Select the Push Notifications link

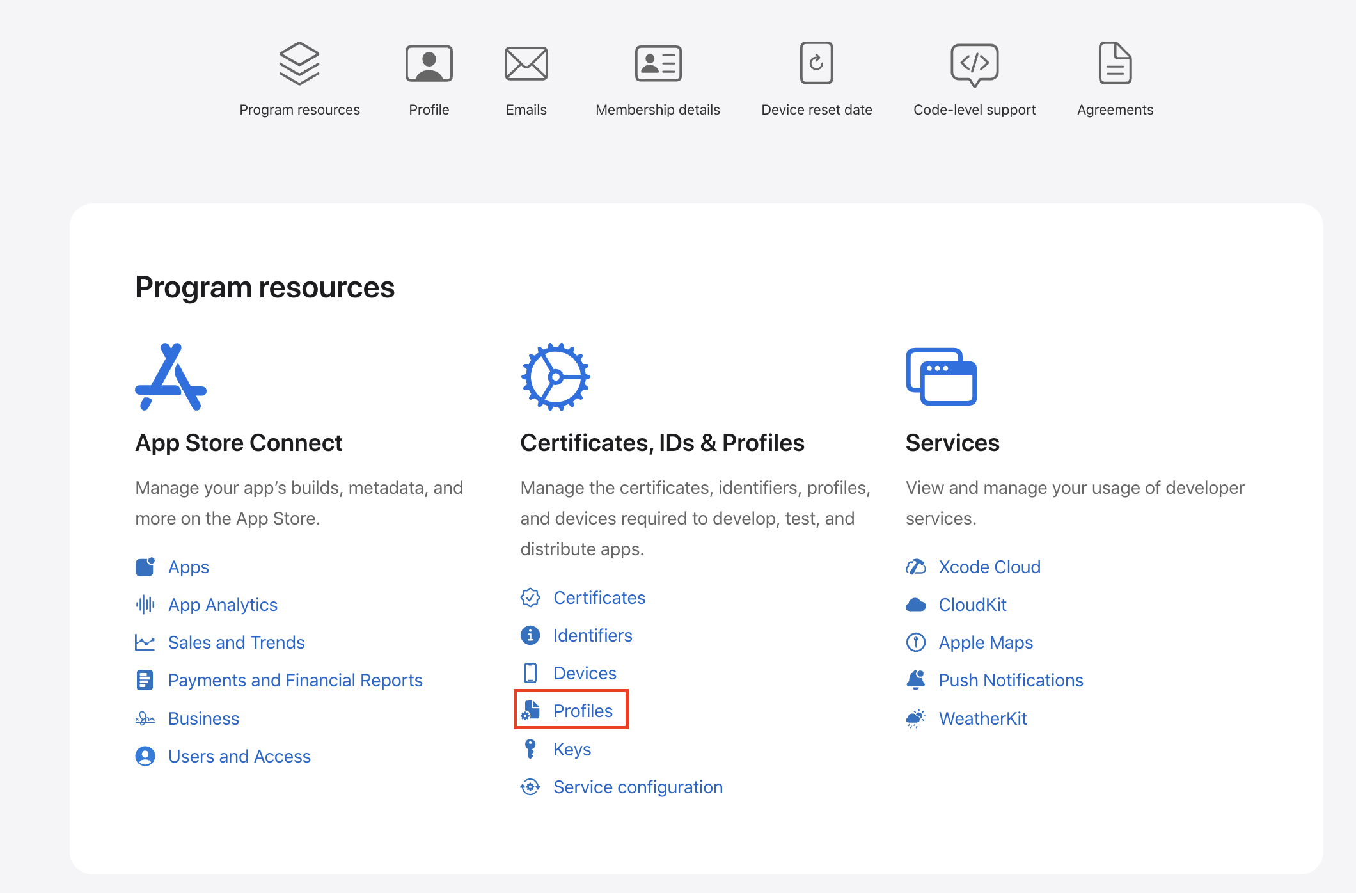(x=1011, y=680)
